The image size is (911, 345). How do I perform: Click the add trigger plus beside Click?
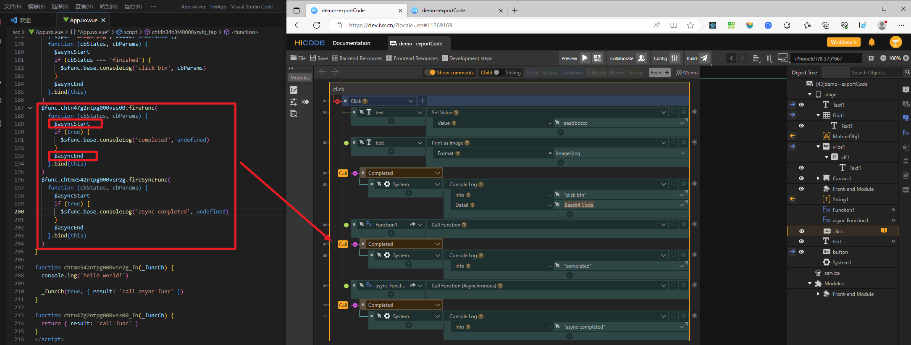tap(423, 101)
